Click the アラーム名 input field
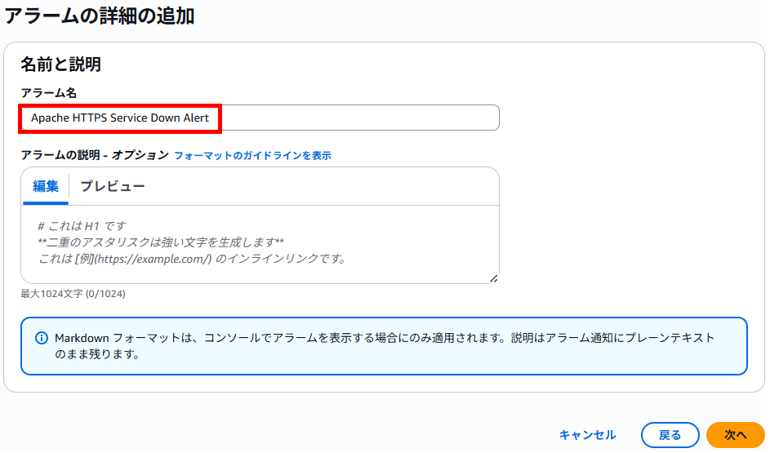Viewport: 770px width, 453px height. click(260, 118)
